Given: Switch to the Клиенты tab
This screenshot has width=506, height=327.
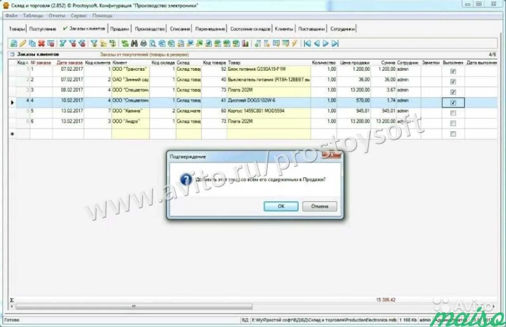Looking at the screenshot, I should point(284,29).
